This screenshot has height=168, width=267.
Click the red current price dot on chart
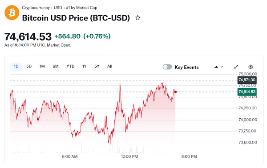click(175, 92)
